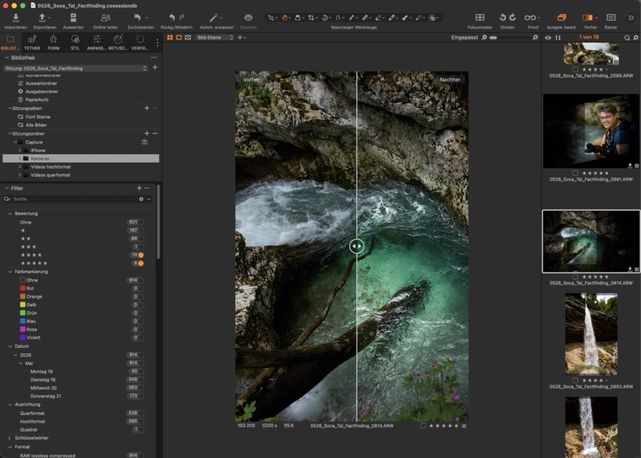Expand the iPhone folder
Viewport: 641px width, 458px height.
click(x=19, y=150)
